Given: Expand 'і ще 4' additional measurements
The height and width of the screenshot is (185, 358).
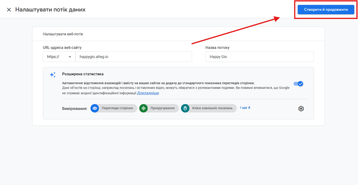Looking at the screenshot, I should [x=245, y=108].
